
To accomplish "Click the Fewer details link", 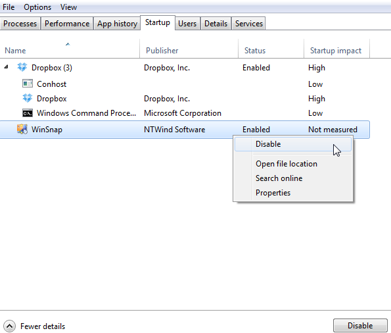I will point(43,326).
